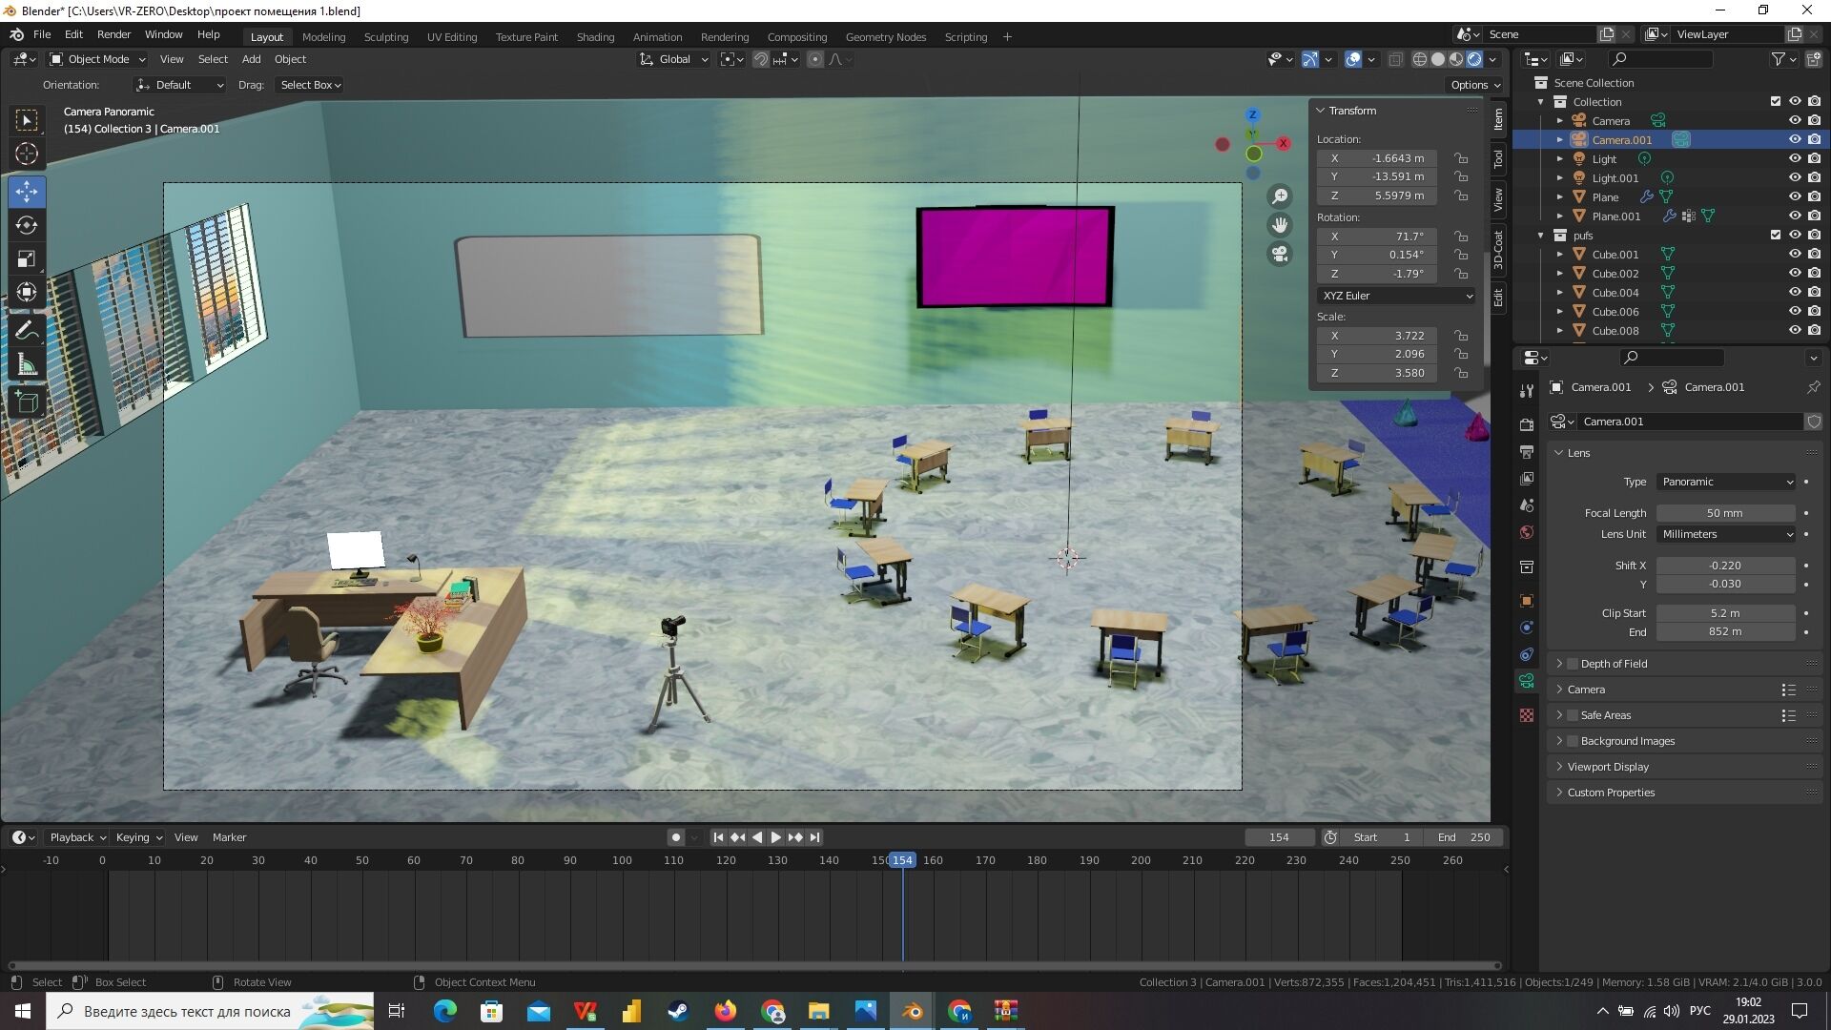This screenshot has width=1831, height=1030.
Task: Expand the Viewport Display panel
Action: pos(1608,767)
